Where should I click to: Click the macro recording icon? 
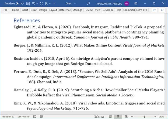tap(41, 117)
